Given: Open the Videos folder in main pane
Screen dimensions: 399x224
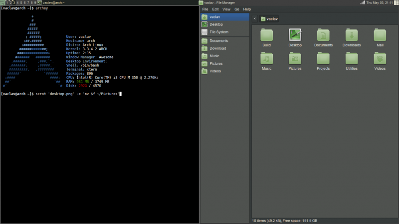Looking at the screenshot, I should pos(380,59).
